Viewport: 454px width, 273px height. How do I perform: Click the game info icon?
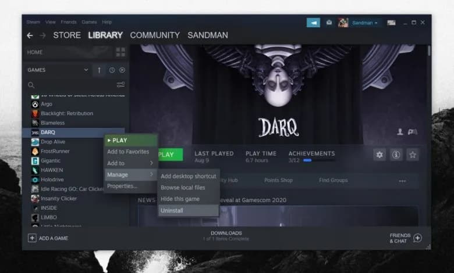[x=396, y=155]
